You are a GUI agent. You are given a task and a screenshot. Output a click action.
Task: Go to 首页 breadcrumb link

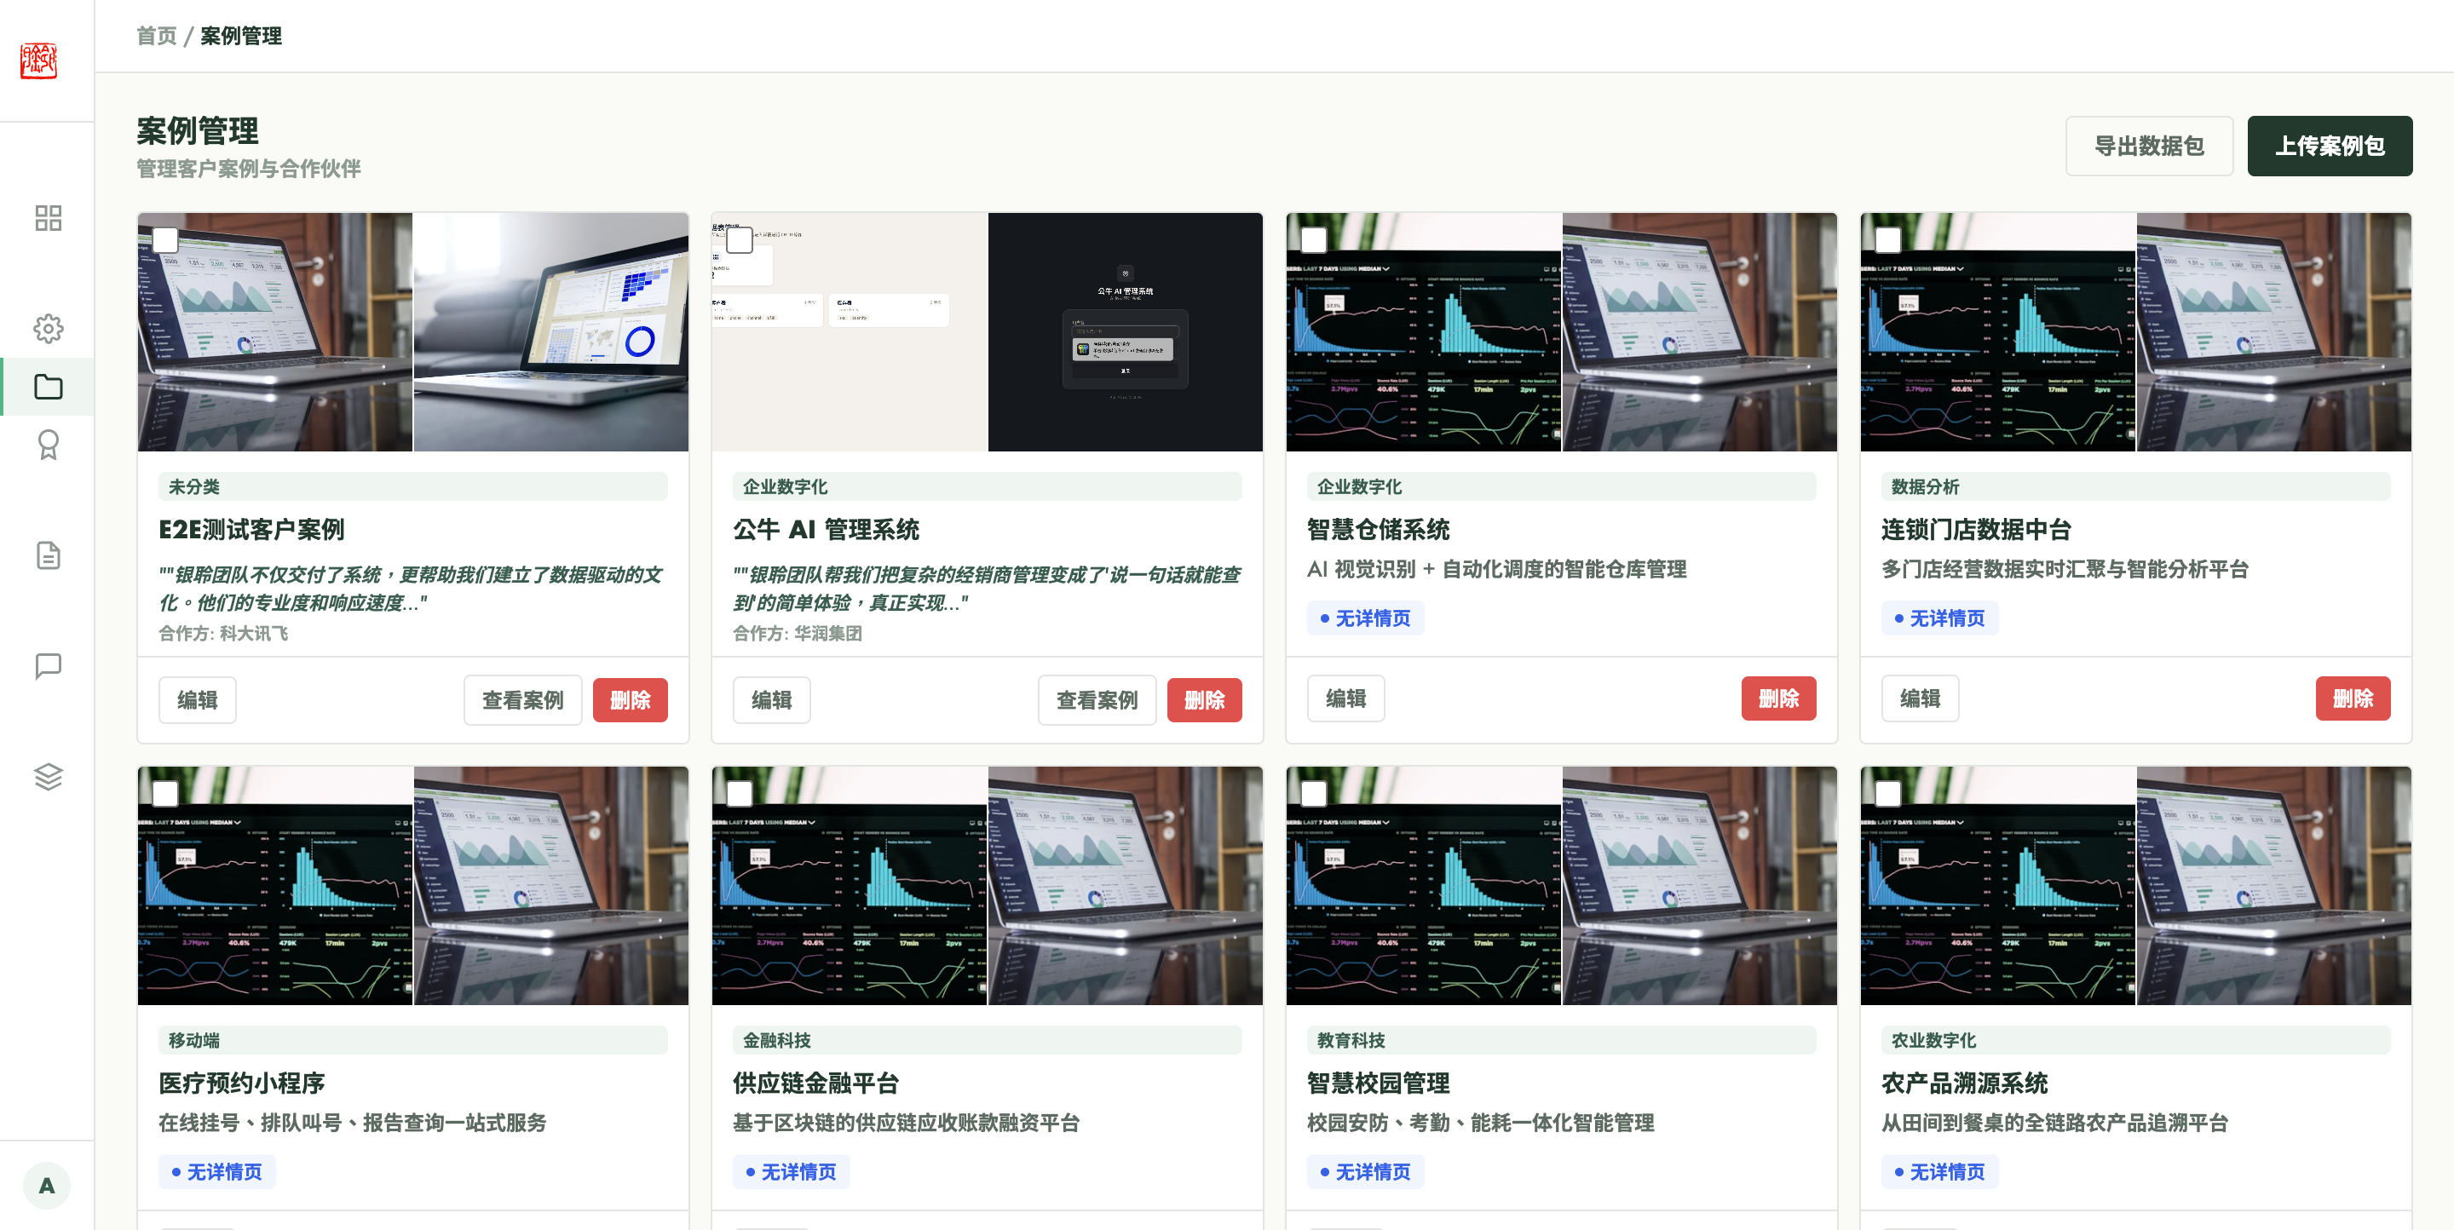click(x=156, y=36)
